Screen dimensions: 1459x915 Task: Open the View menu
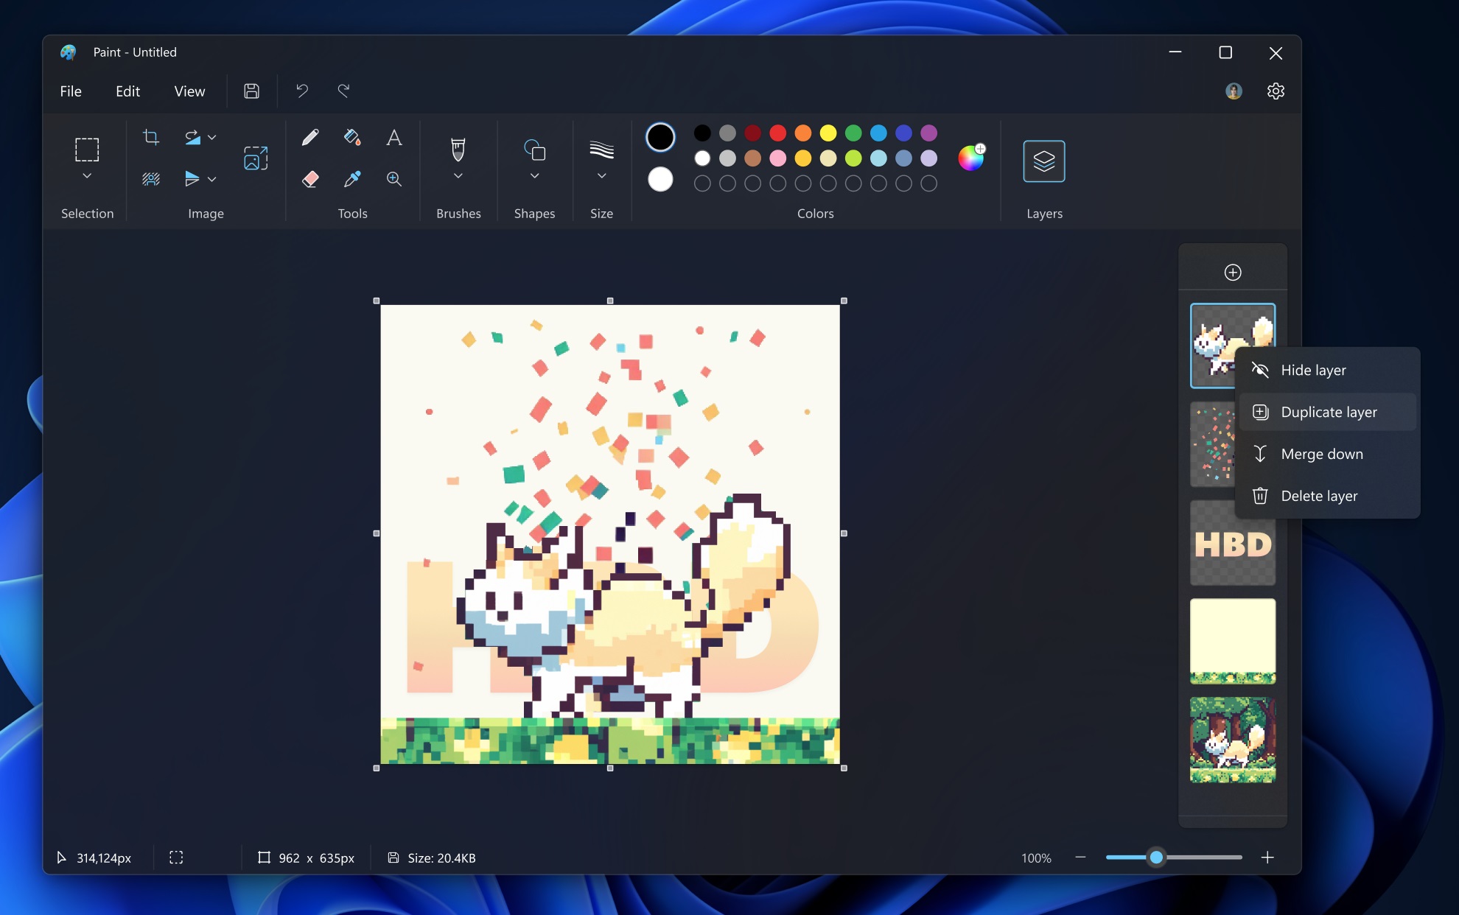tap(189, 91)
